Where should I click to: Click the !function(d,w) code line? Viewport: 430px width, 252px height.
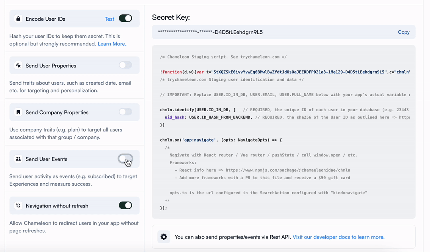pyautogui.click(x=285, y=72)
